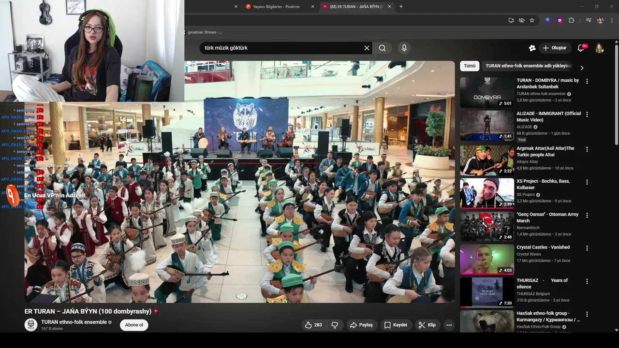Open more actions ellipsis under video
This screenshot has height=348, width=619.
pos(449,325)
